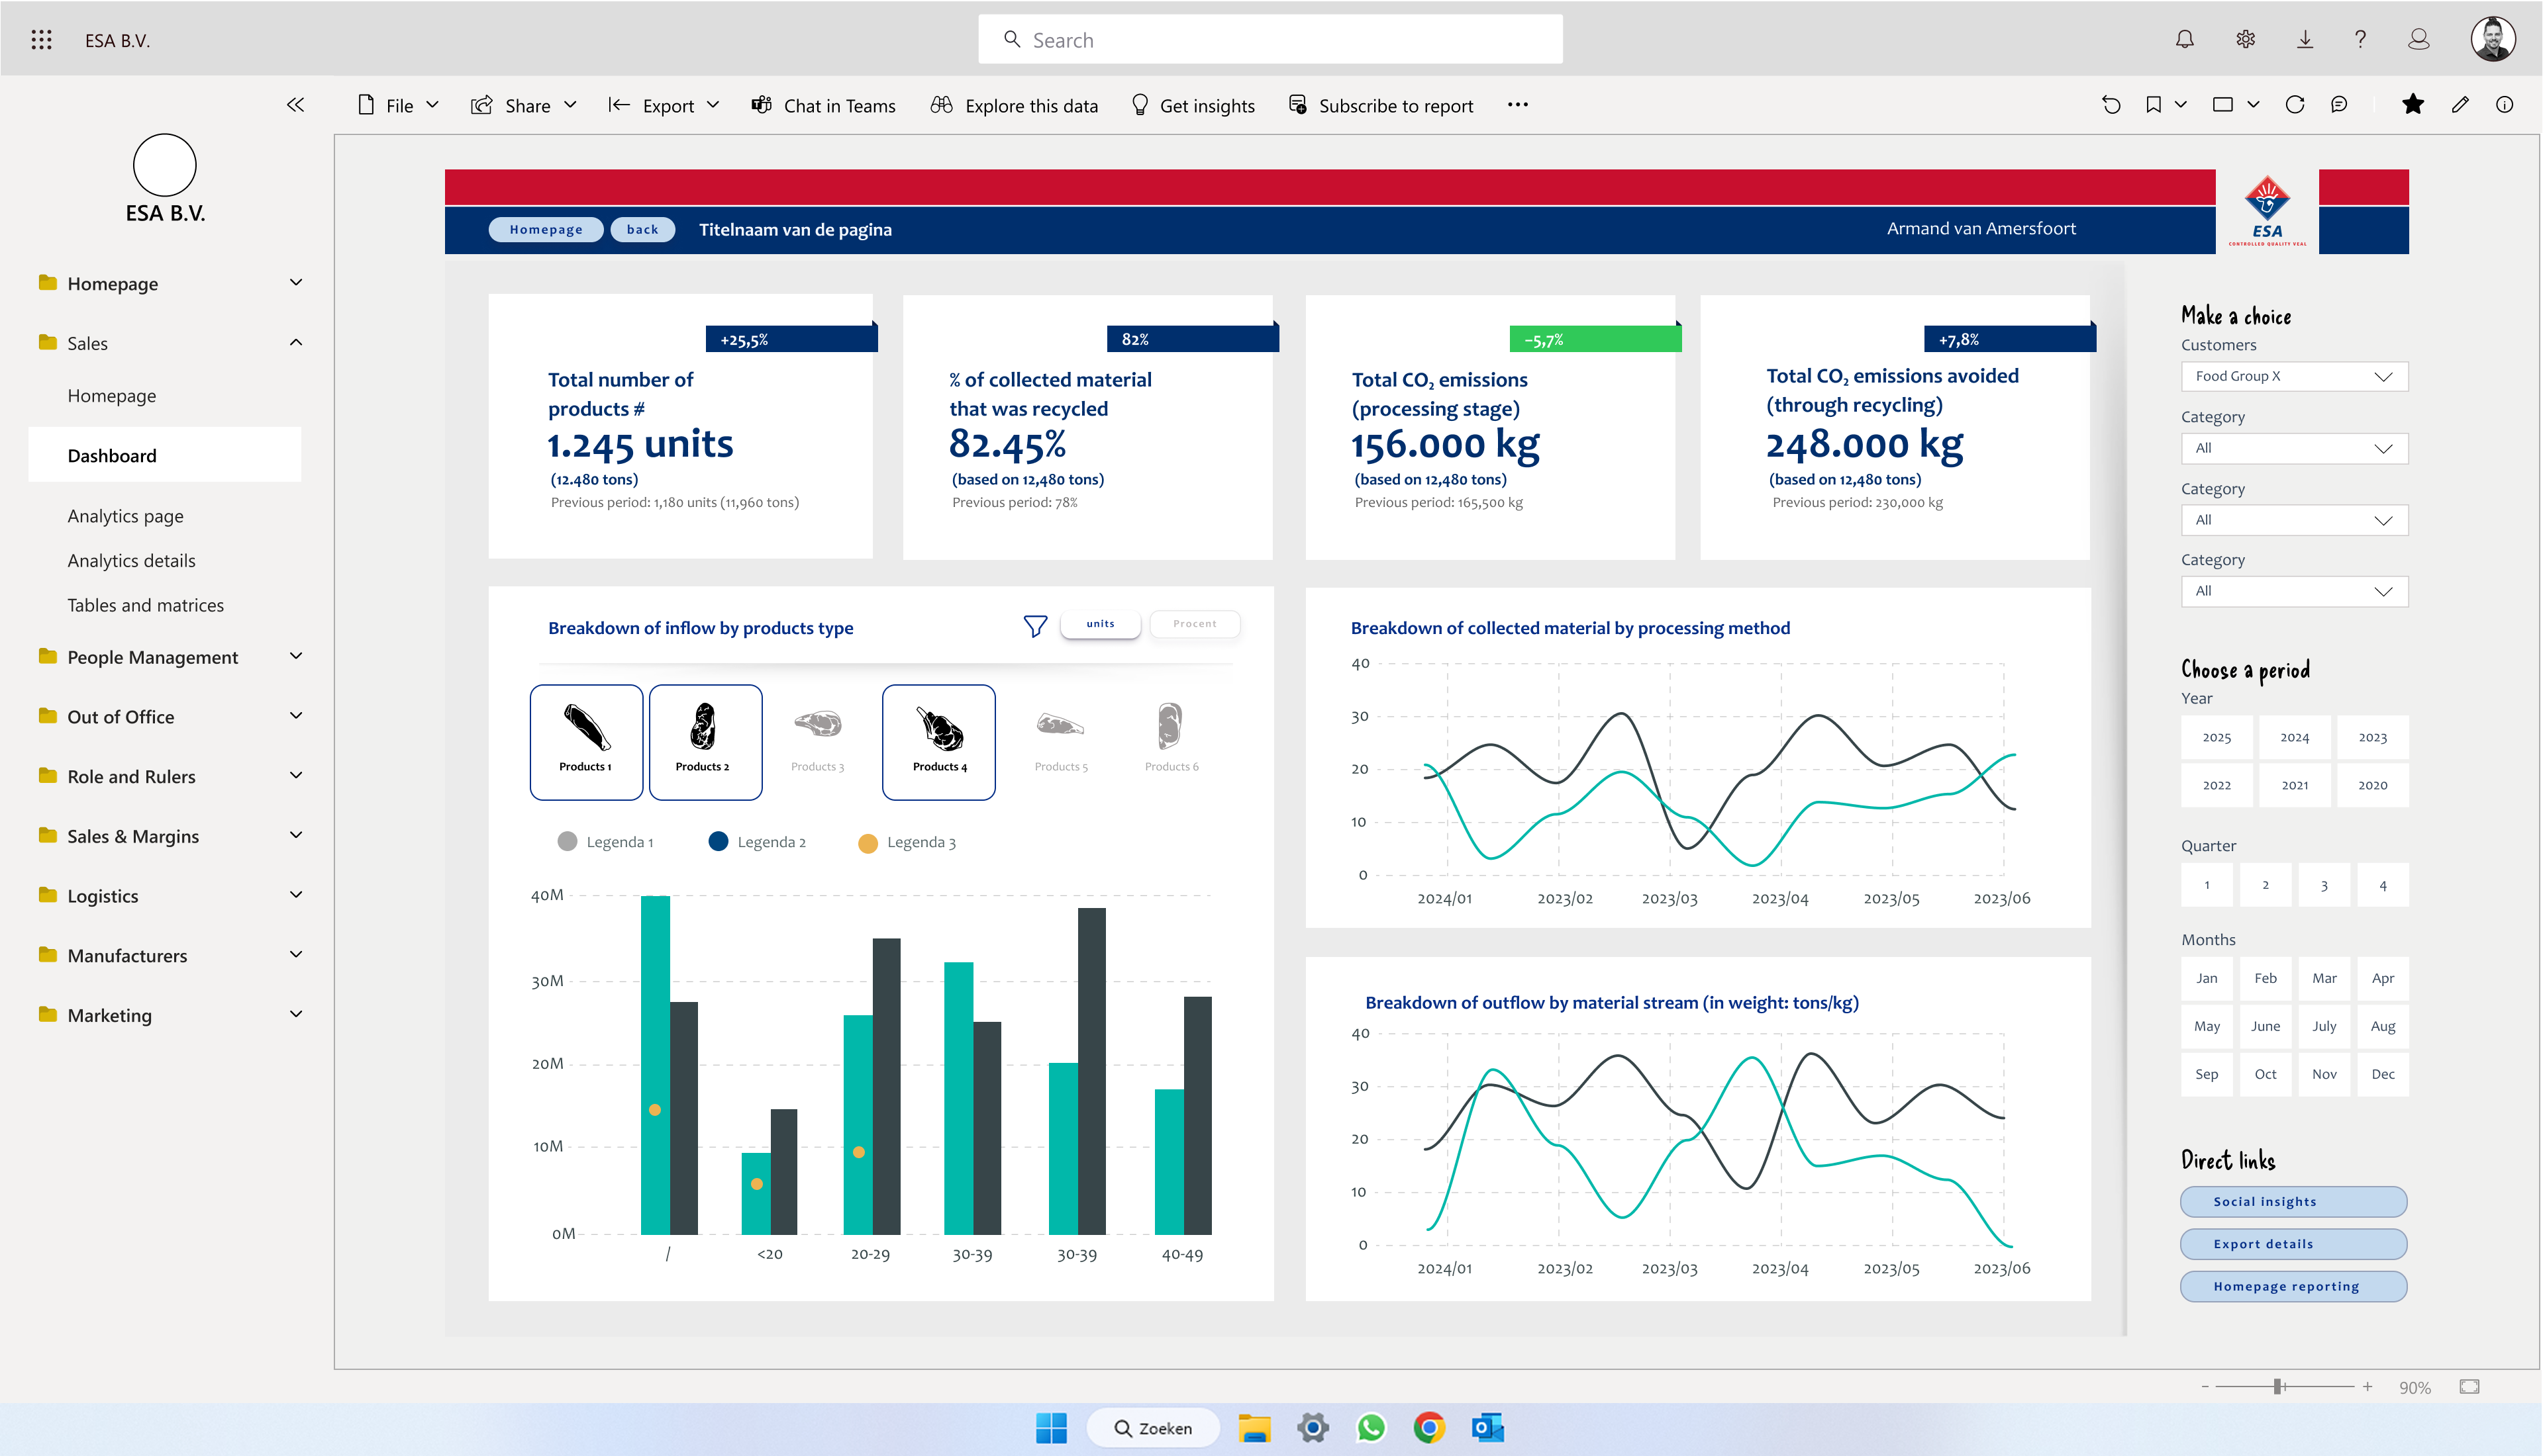
Task: Select year 2024
Action: point(2294,738)
